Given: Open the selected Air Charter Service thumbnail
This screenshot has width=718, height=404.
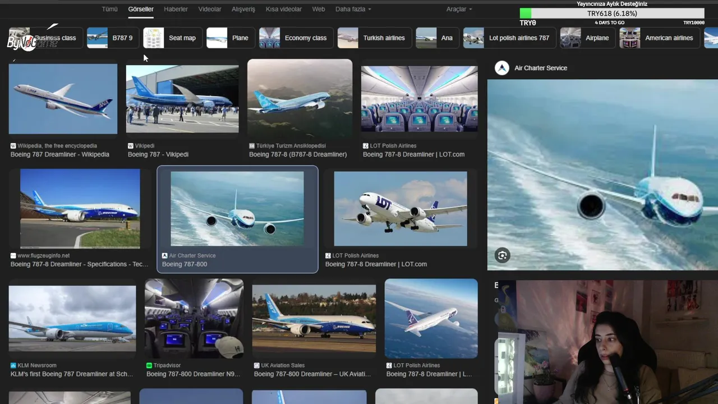Looking at the screenshot, I should click(237, 209).
